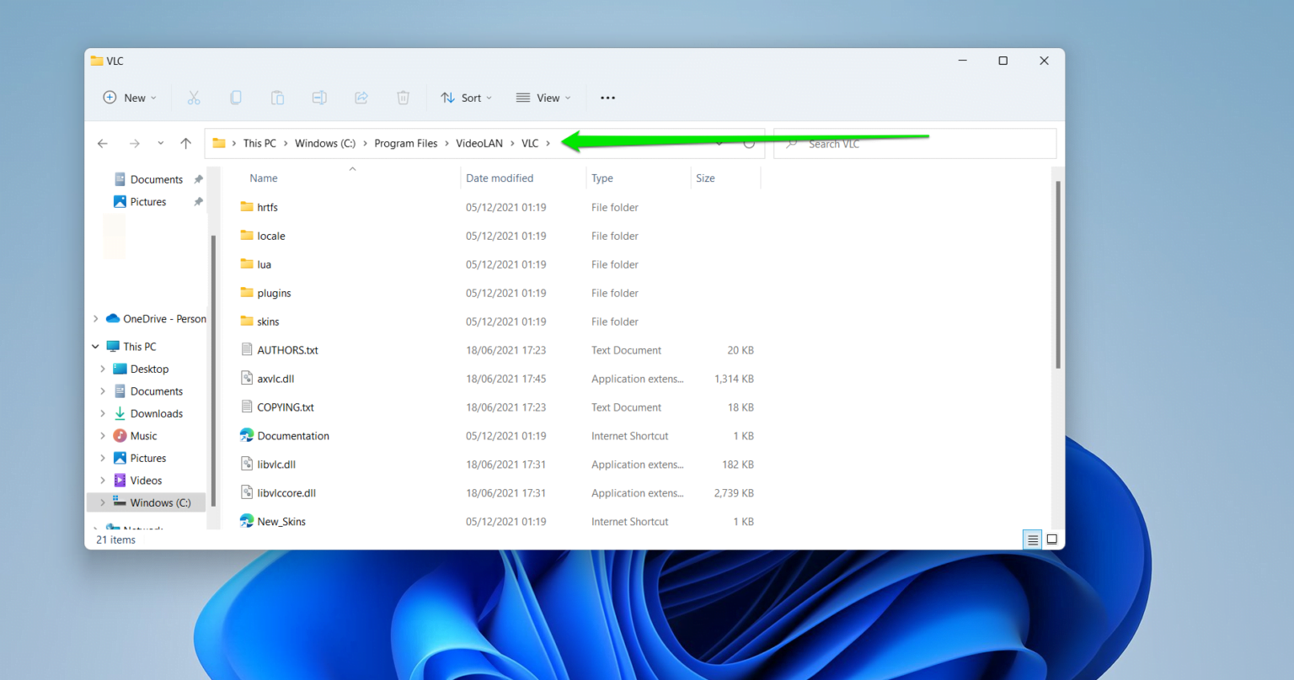
Task: Open the New menu
Action: coord(129,98)
